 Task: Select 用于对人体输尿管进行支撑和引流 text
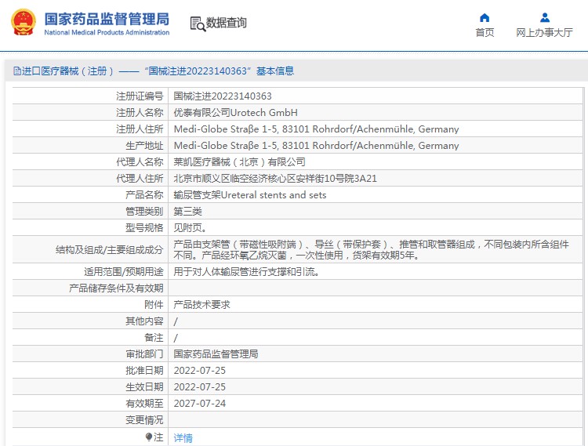click(x=246, y=272)
